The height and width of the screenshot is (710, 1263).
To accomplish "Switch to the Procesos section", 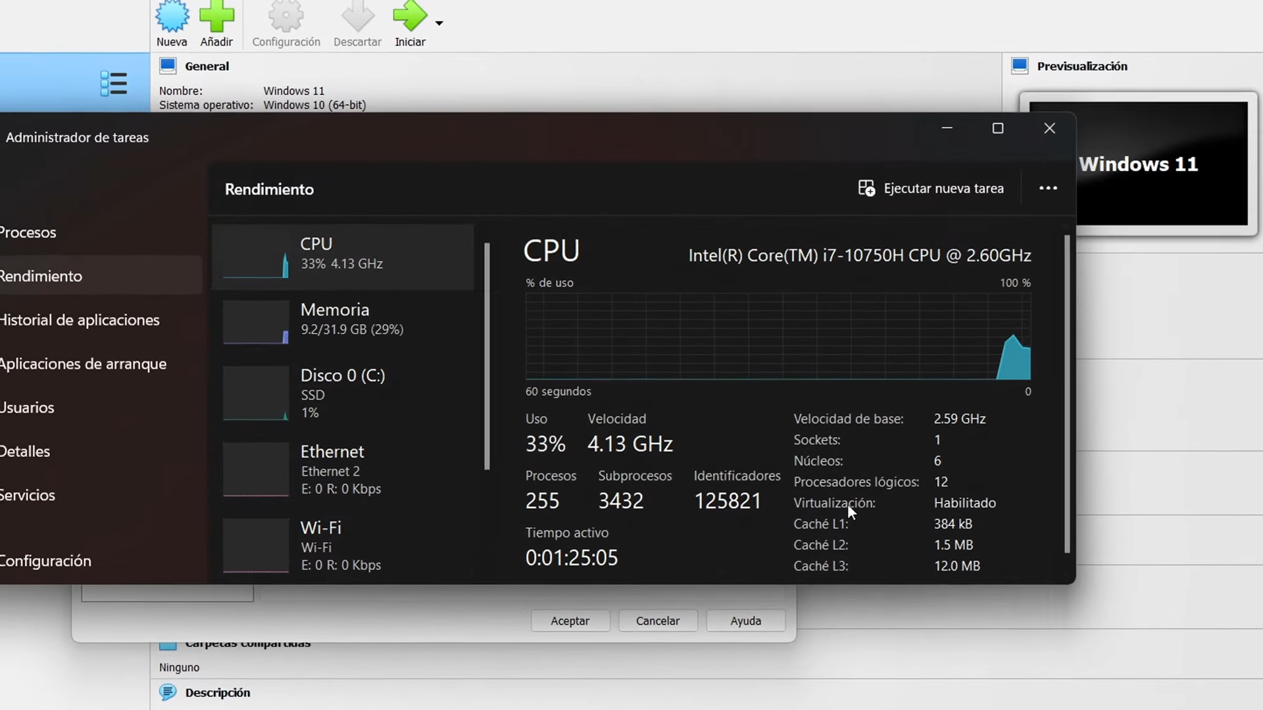I will tap(28, 232).
